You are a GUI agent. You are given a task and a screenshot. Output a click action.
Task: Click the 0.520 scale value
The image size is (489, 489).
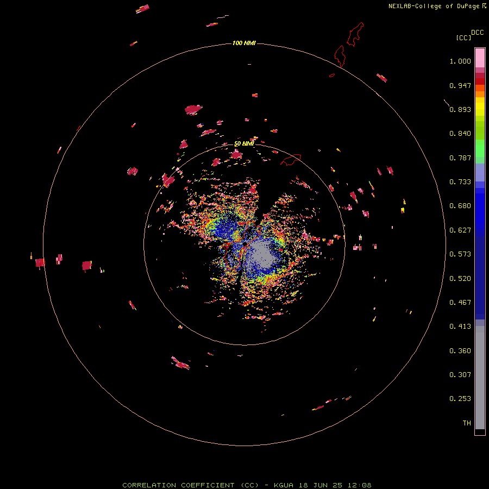tap(460, 279)
